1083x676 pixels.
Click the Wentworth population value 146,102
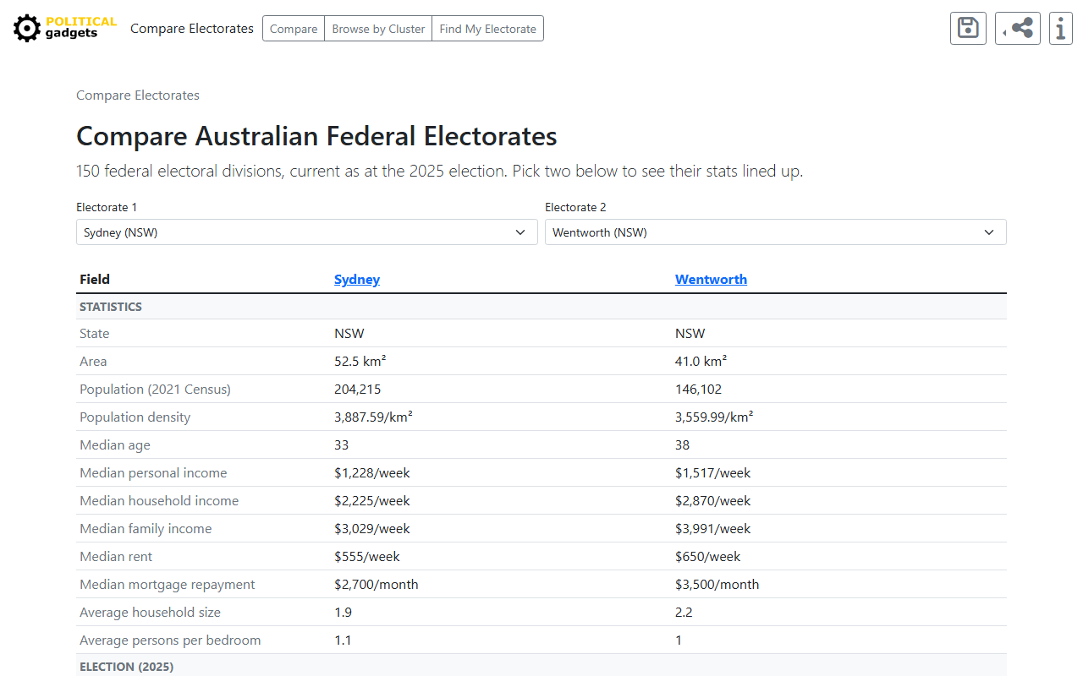tap(699, 390)
